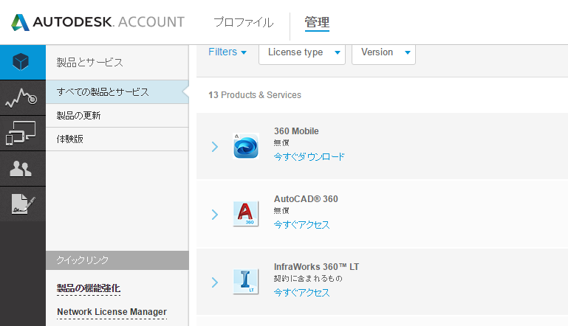568x326 pixels.
Task: Open the Filters dropdown
Action: coord(227,52)
